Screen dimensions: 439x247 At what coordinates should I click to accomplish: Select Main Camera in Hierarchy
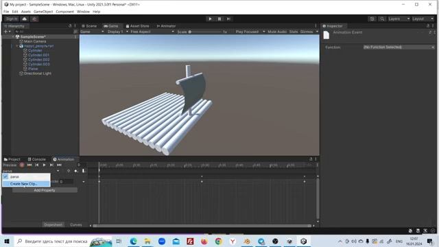coord(35,41)
